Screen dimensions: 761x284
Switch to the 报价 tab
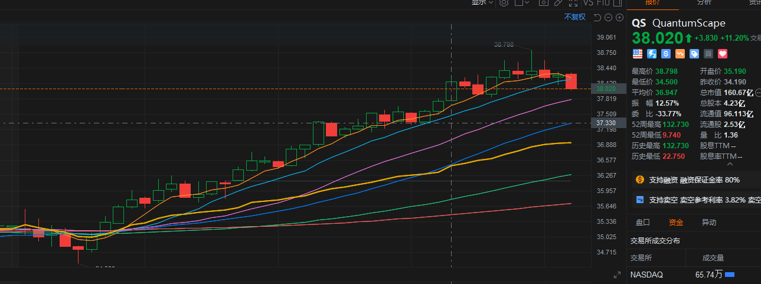point(652,3)
